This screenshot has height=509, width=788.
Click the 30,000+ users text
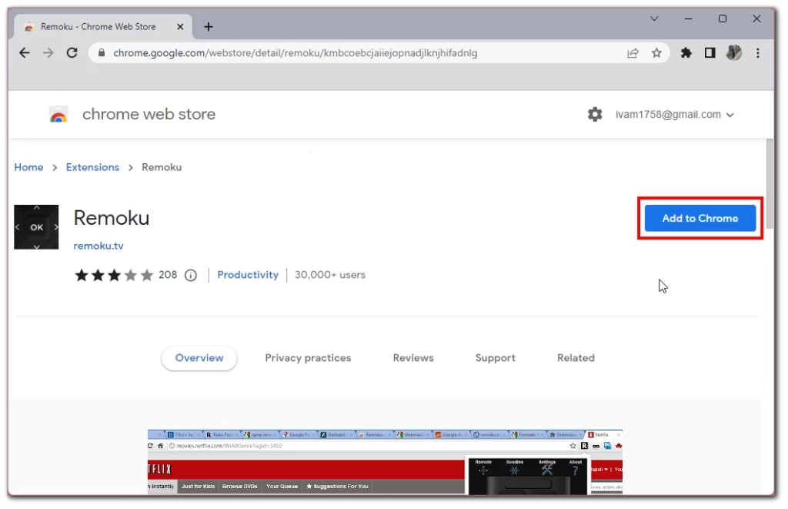pos(329,275)
